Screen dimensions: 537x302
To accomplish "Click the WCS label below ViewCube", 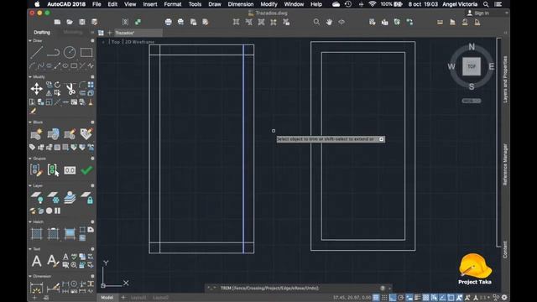I will (x=472, y=101).
